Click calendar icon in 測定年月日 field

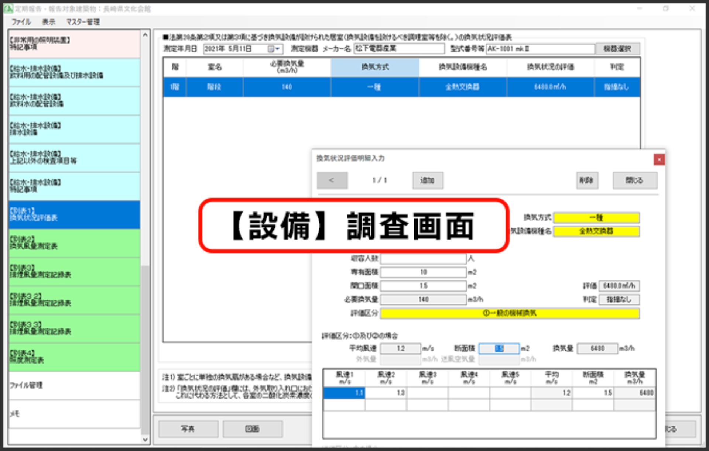point(271,49)
